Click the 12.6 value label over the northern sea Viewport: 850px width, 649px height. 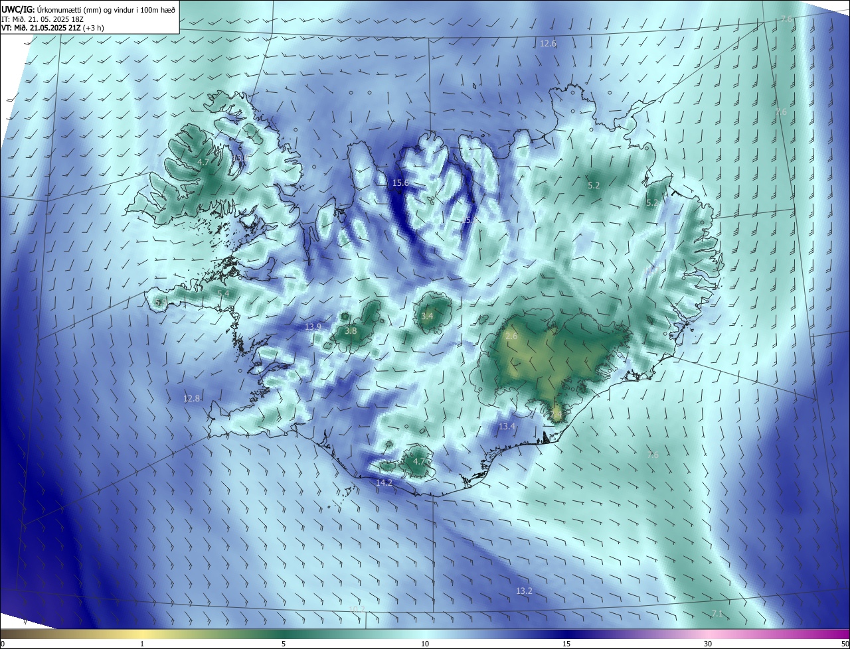pyautogui.click(x=548, y=44)
